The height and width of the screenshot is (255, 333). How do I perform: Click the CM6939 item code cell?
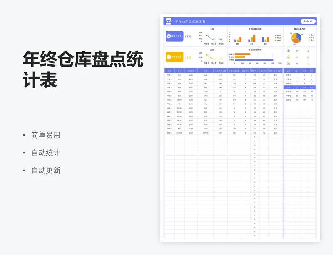click(179, 100)
